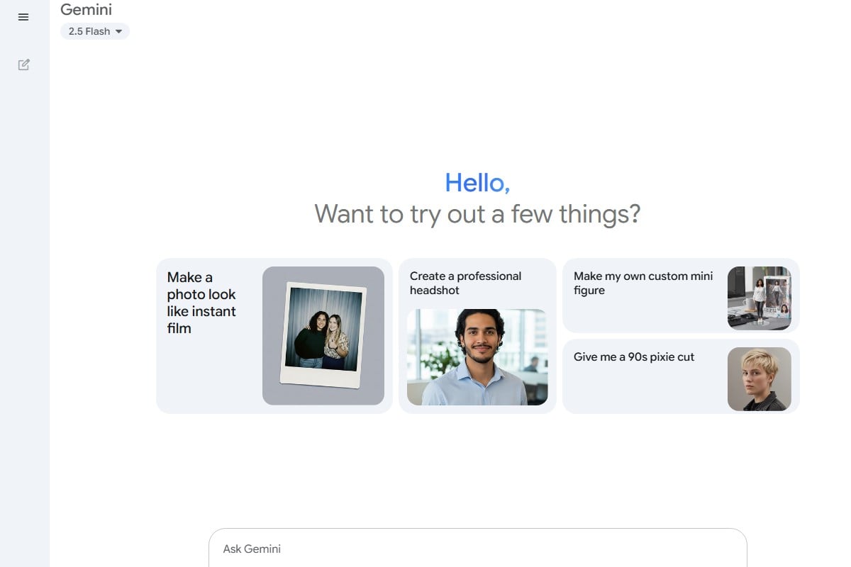The image size is (851, 567).
Task: Open the hamburger main menu
Action: [x=23, y=17]
